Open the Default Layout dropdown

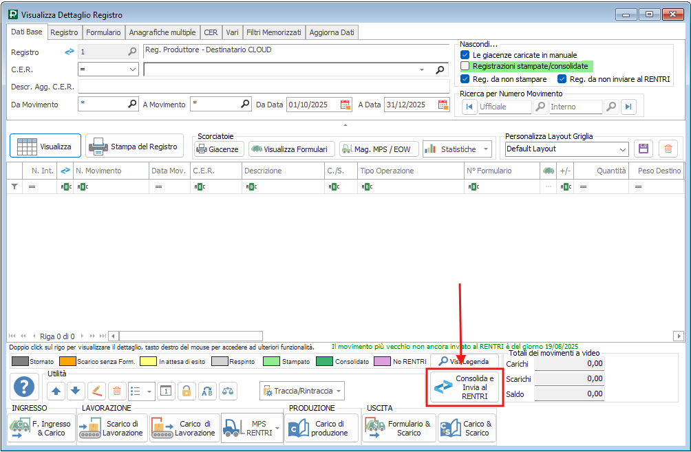point(622,149)
